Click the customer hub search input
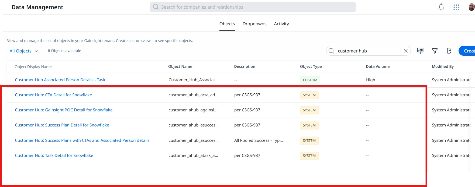The width and height of the screenshot is (475, 187). tap(368, 51)
